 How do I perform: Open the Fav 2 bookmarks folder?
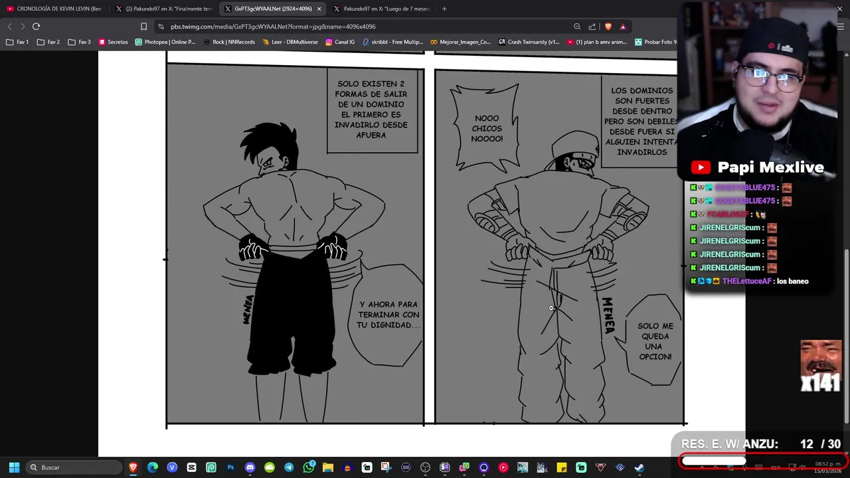(48, 42)
